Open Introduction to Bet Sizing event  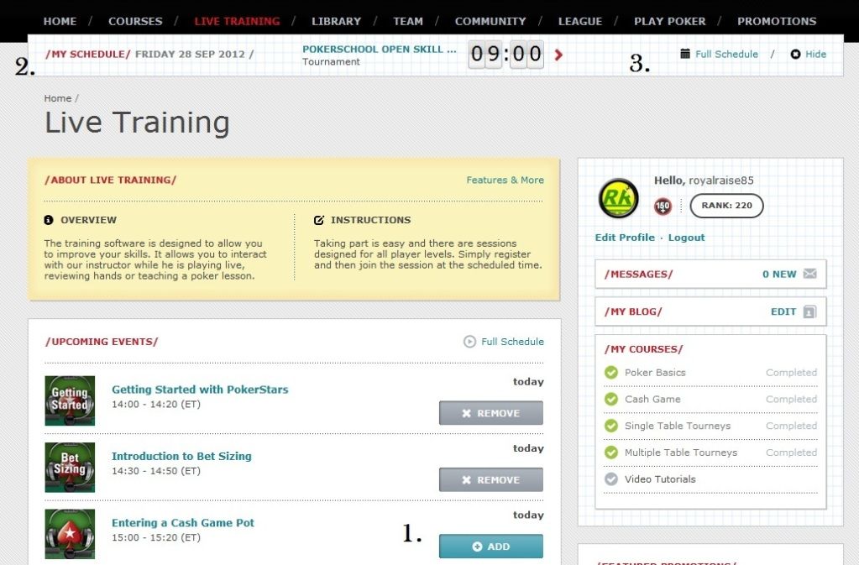181,456
